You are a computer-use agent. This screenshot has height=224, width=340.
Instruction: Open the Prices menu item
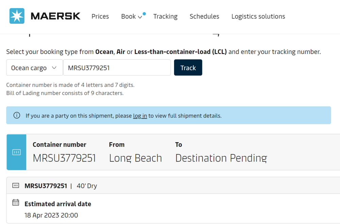click(x=100, y=16)
